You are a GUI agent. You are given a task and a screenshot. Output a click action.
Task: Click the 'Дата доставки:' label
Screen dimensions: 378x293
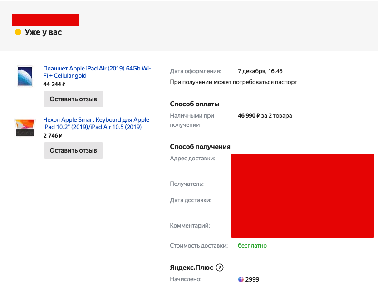point(191,200)
